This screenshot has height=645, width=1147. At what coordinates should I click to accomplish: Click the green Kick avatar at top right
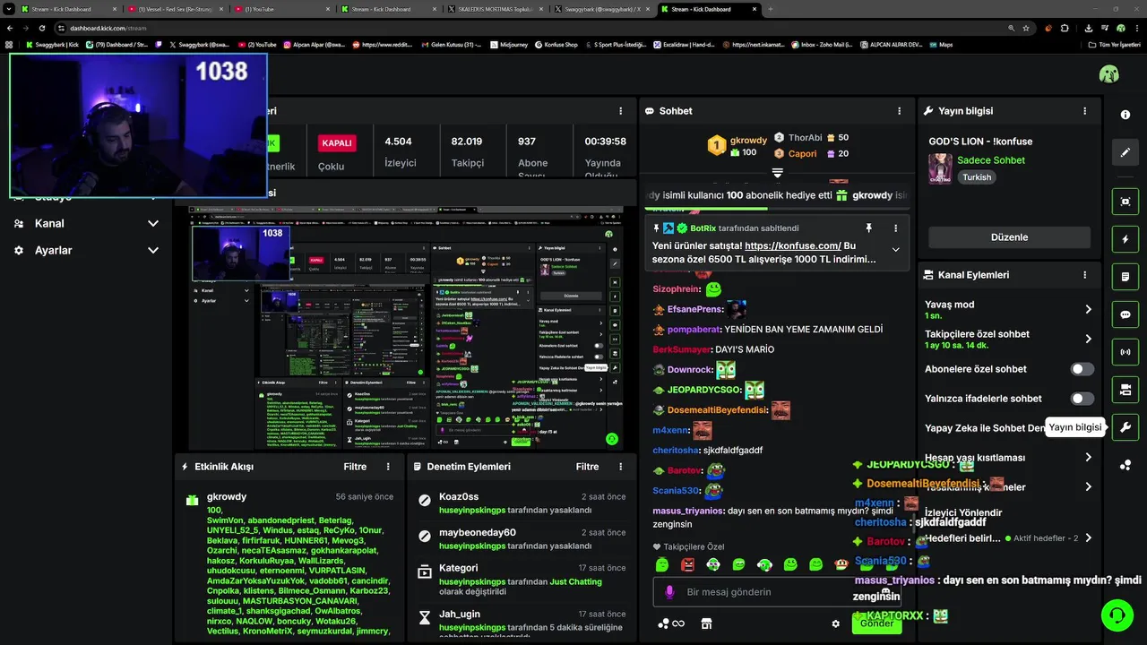coord(1108,74)
